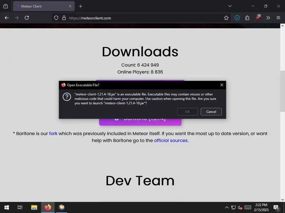Viewport: 285px width, 213px height.
Task: Click the Count: 6 424 949 text
Action: (140, 65)
